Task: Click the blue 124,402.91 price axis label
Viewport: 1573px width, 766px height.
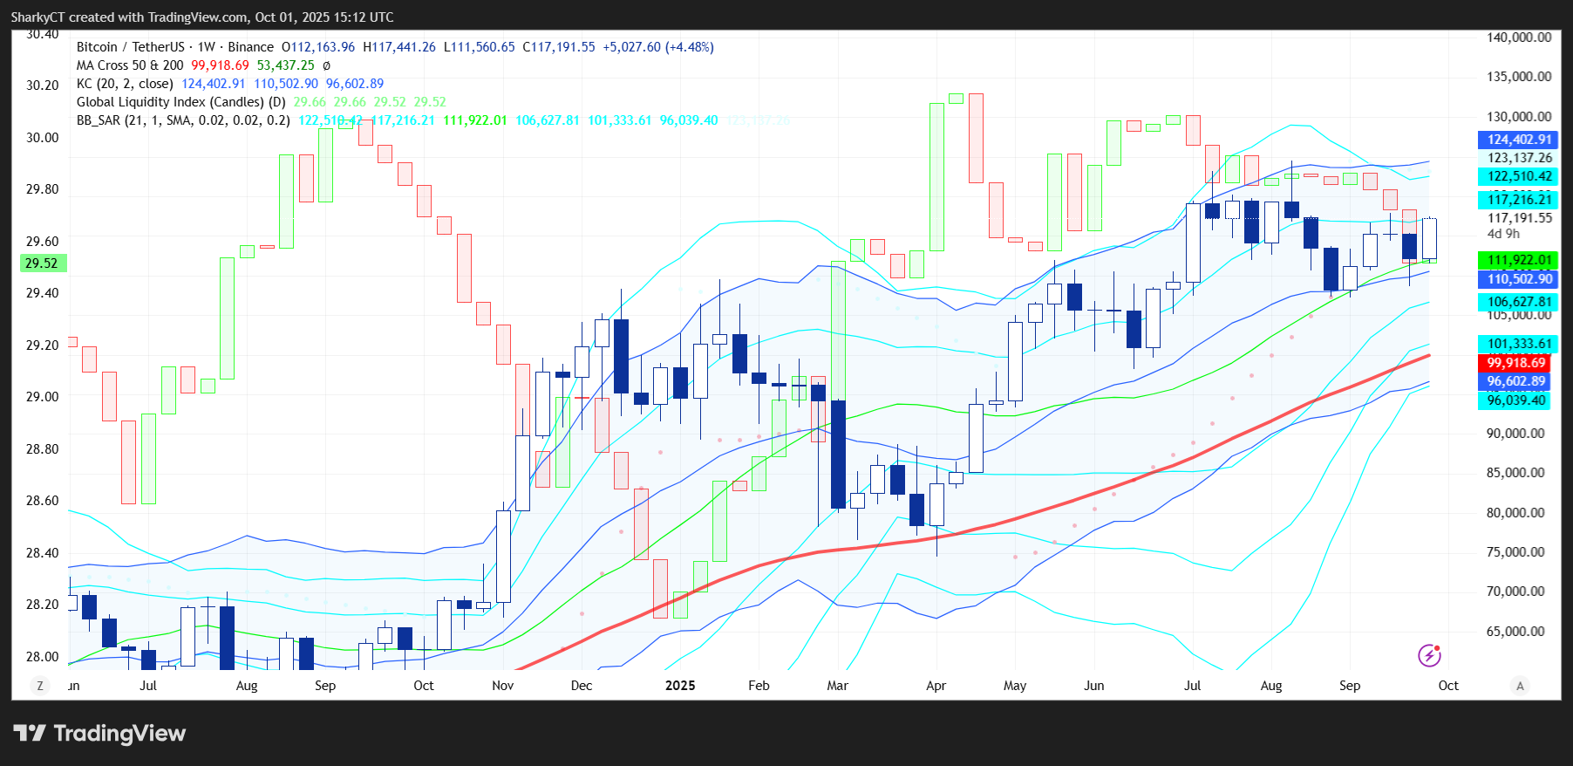Action: pyautogui.click(x=1519, y=140)
